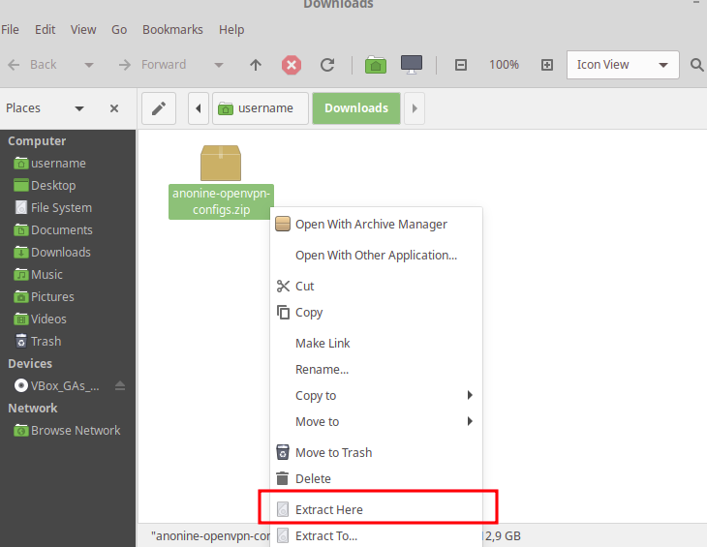The height and width of the screenshot is (547, 707).
Task: Open the Home folder toolbar icon
Action: click(376, 65)
